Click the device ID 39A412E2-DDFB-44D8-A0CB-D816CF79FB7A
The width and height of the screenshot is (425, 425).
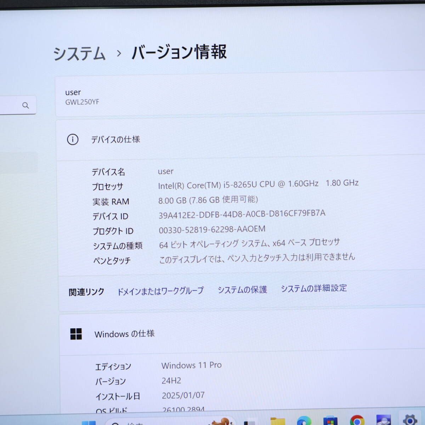242,214
